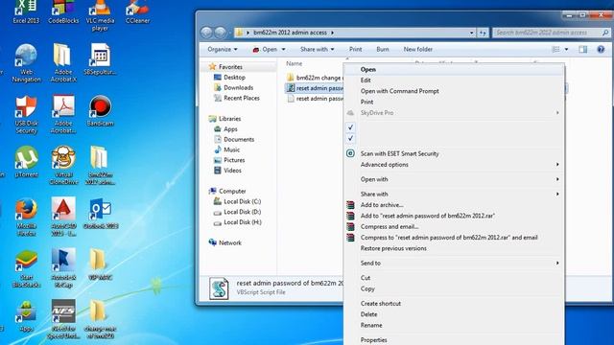Open µTorrent desktop shortcut

26,162
